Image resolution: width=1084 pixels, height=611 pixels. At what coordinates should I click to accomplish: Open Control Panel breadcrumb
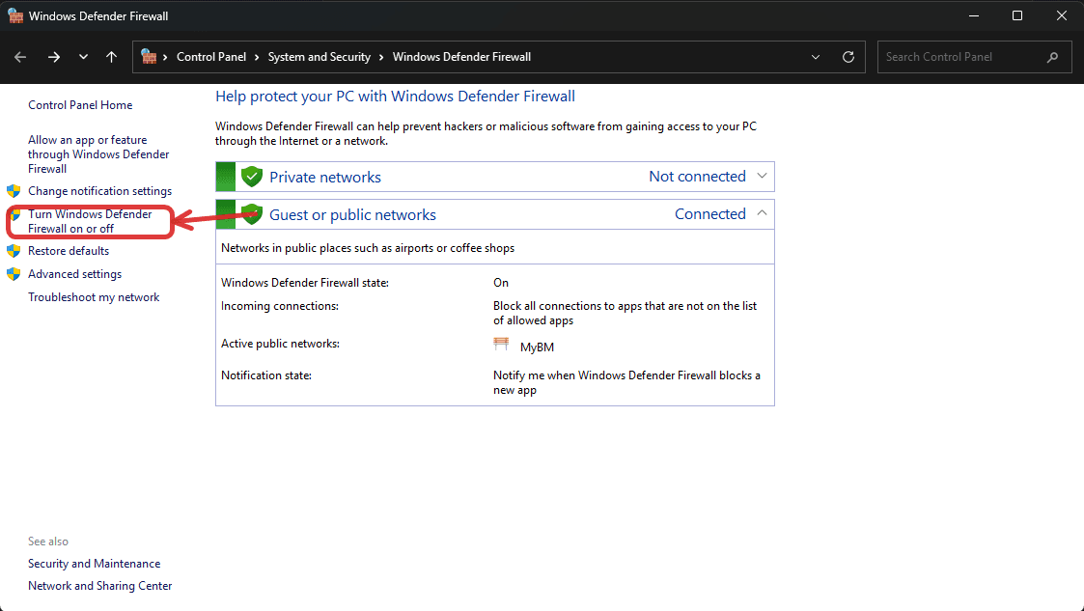(210, 57)
